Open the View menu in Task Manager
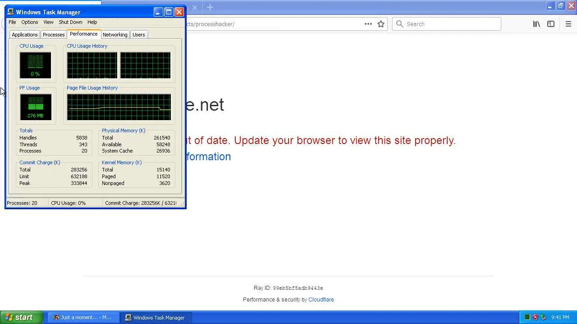The width and height of the screenshot is (577, 324). (x=48, y=22)
